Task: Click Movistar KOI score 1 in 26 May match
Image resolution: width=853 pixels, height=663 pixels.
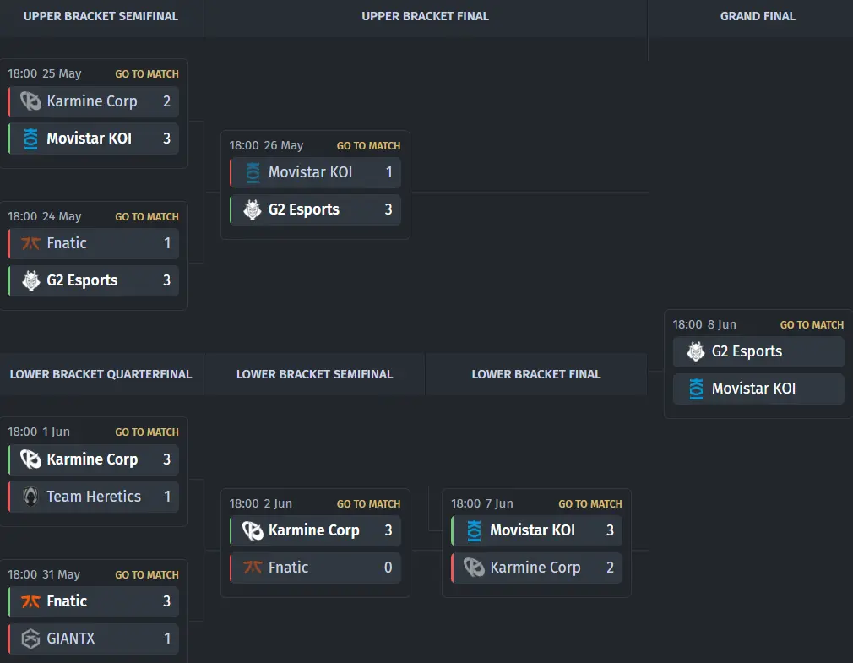Action: click(388, 172)
